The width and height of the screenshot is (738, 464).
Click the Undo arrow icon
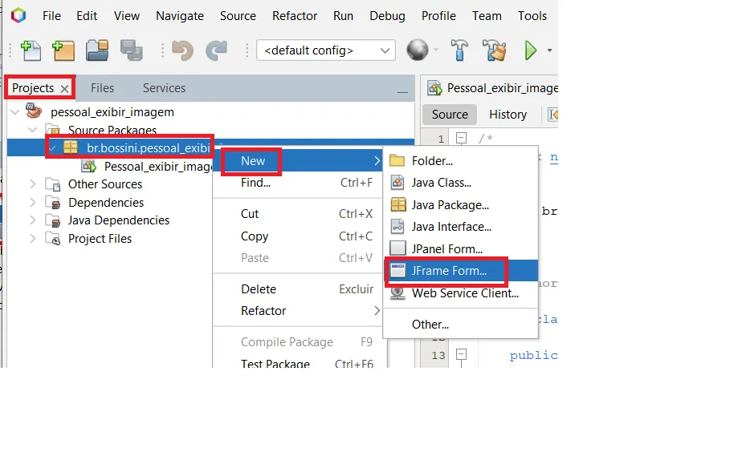point(182,50)
